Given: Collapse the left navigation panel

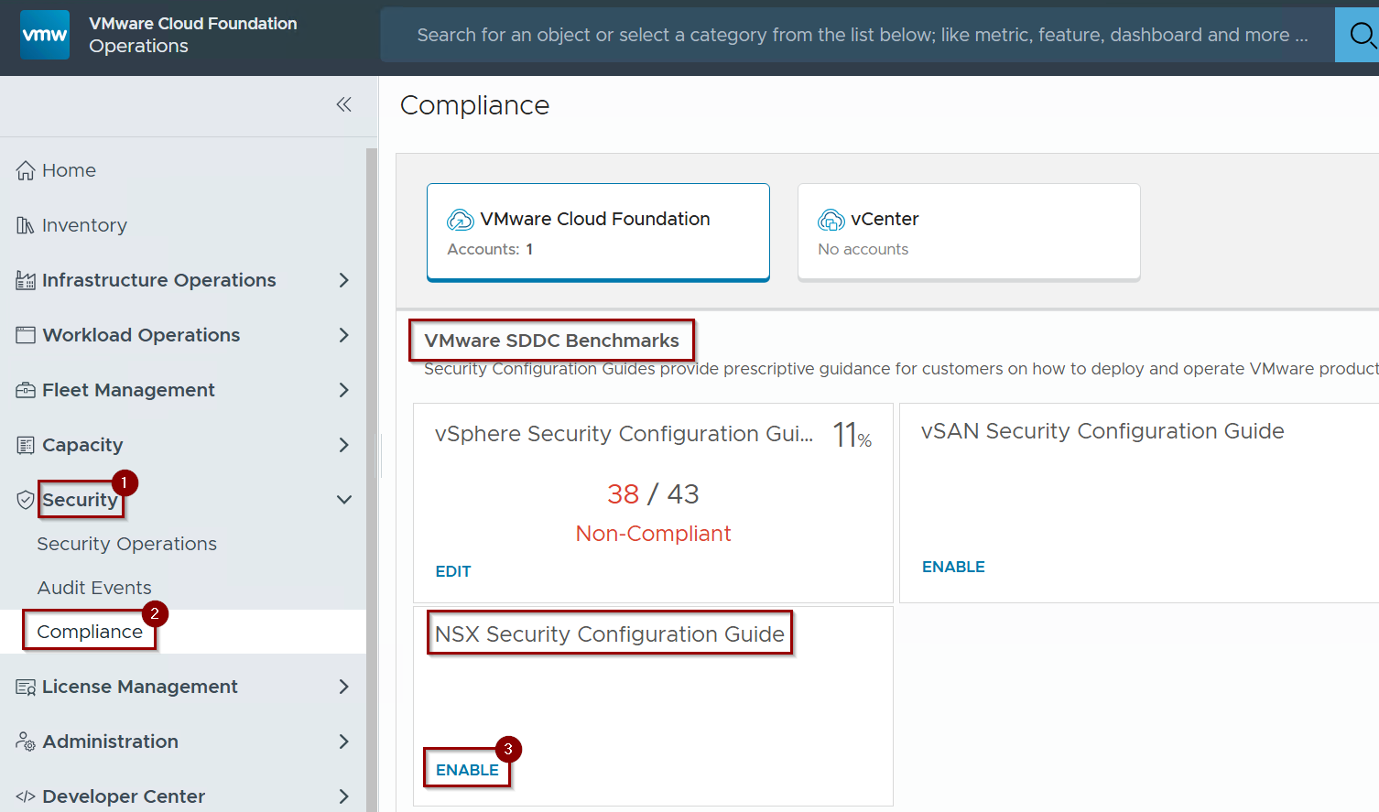Looking at the screenshot, I should (343, 104).
